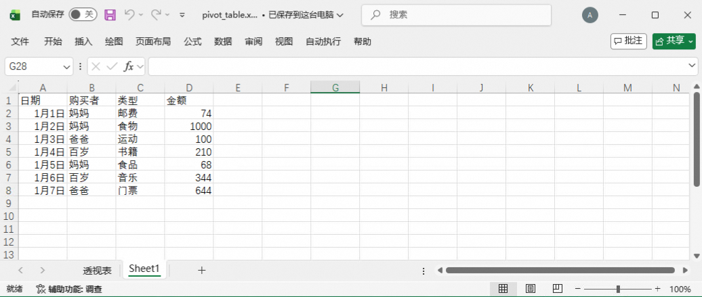
Task: Switch to the 开始 ribbon tab
Action: [x=53, y=41]
